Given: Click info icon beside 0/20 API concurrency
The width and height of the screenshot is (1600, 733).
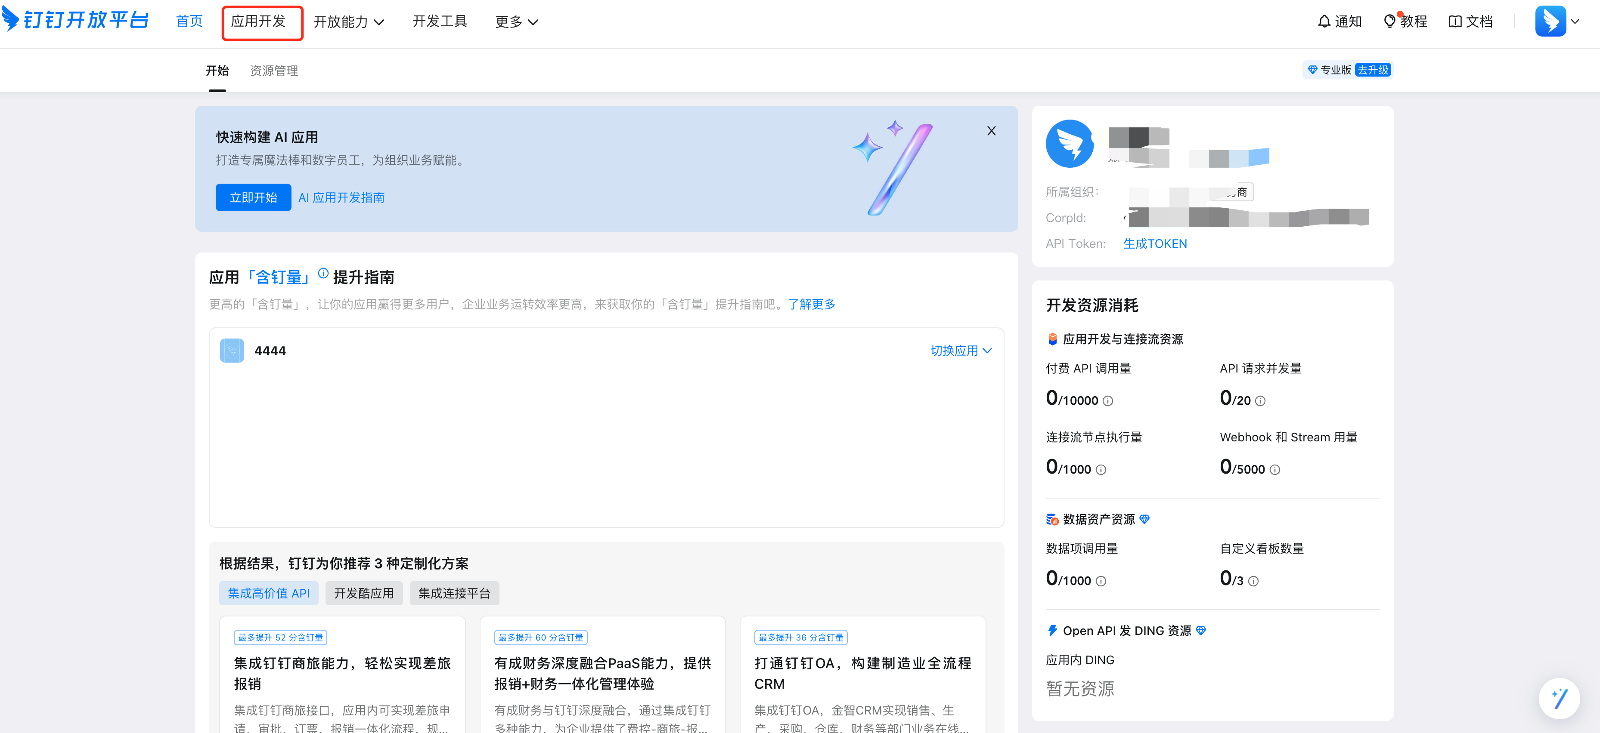Looking at the screenshot, I should click(1260, 402).
